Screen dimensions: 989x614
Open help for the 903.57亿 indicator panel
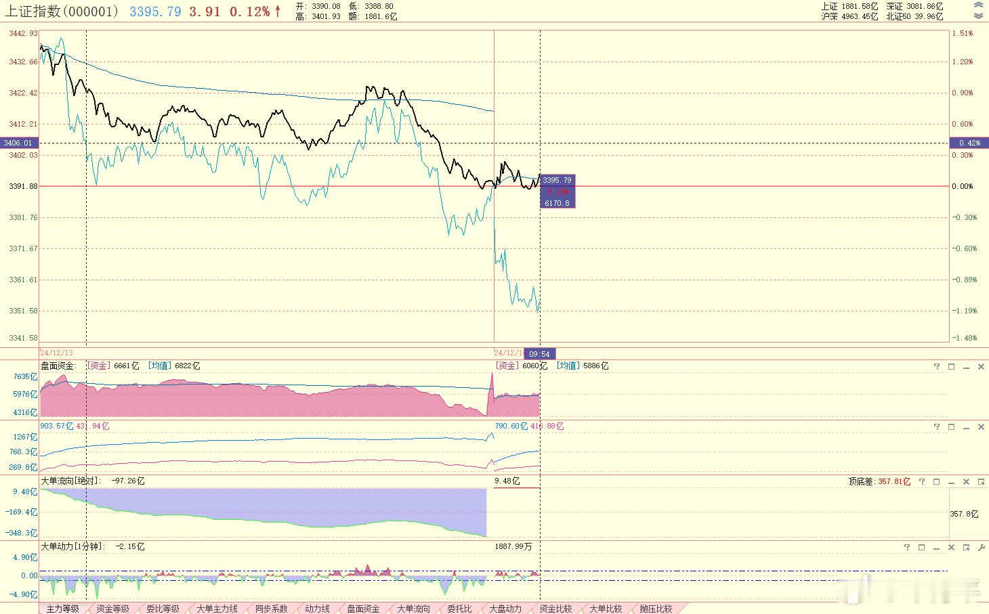point(937,426)
